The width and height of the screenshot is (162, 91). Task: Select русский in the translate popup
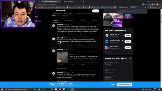(133, 8)
